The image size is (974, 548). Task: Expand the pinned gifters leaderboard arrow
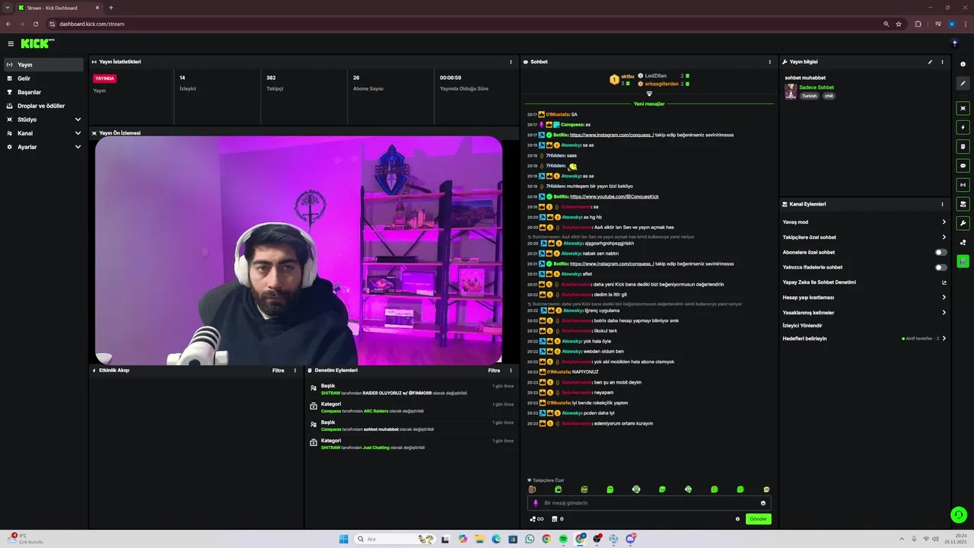649,94
